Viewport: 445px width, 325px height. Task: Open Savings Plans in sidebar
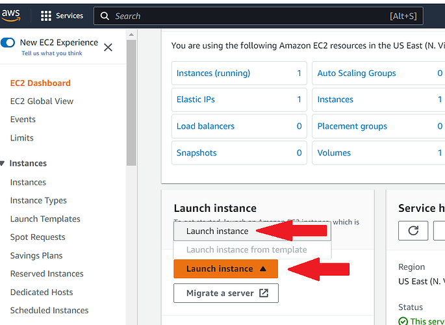[36, 255]
